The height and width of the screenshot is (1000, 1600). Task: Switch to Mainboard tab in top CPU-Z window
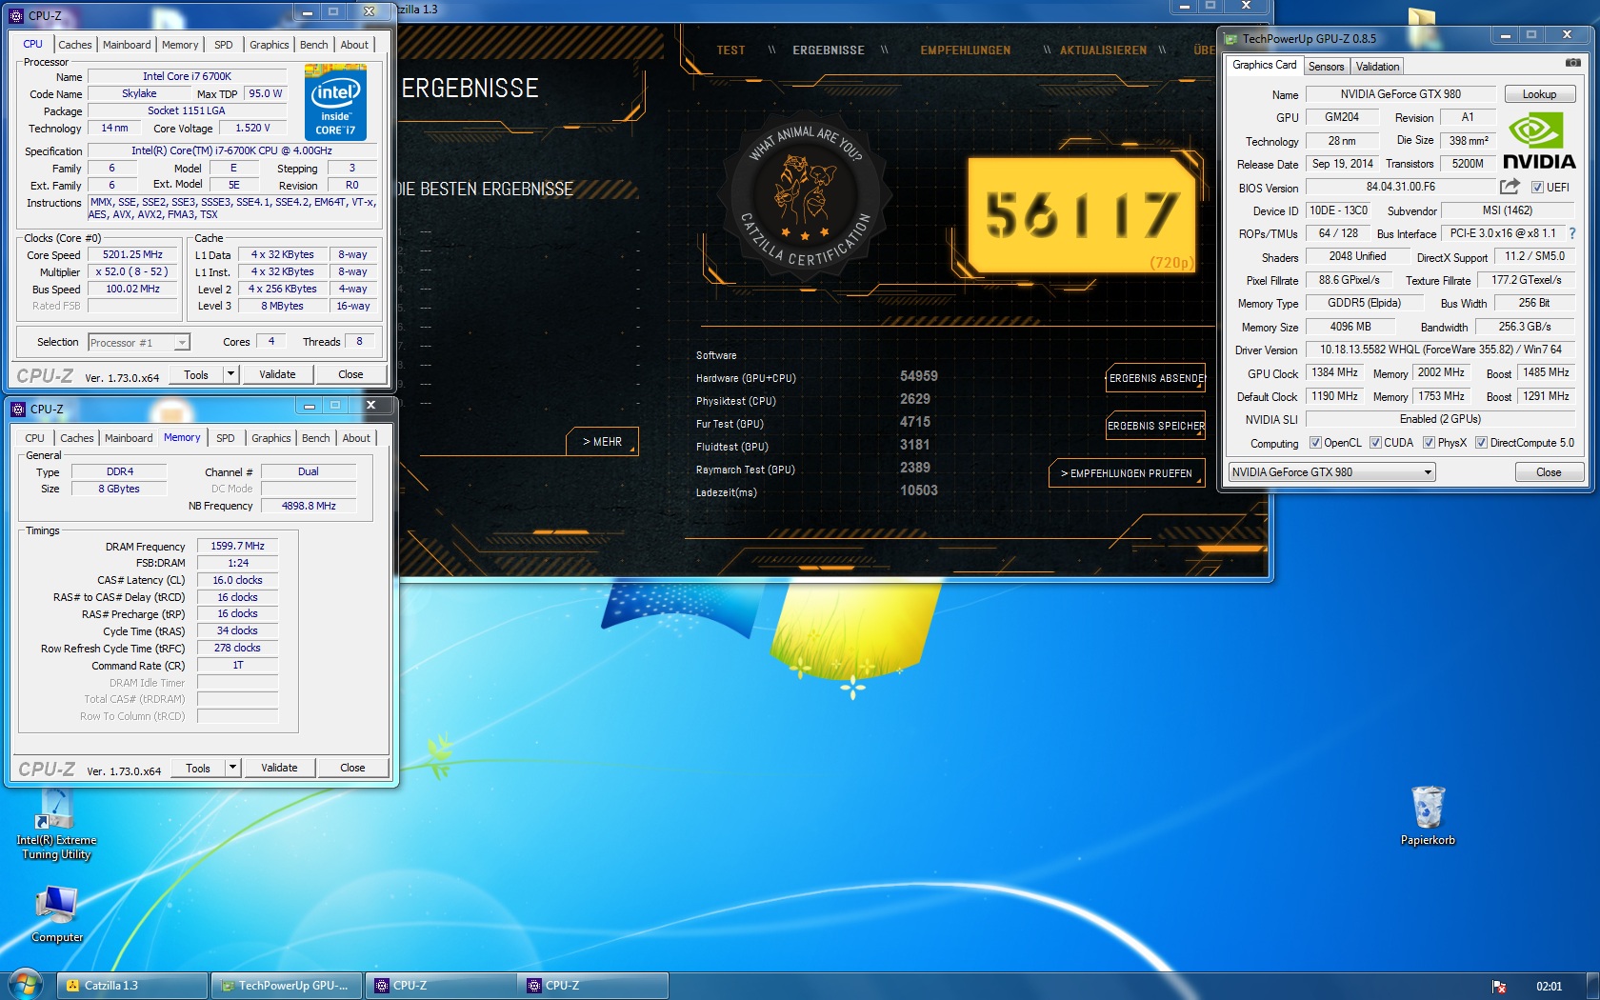[127, 45]
